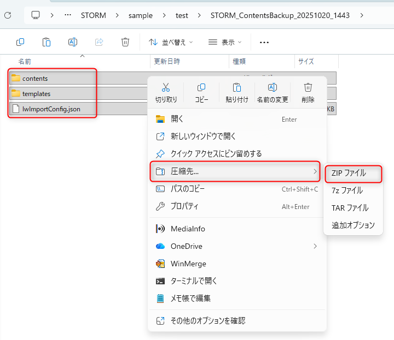Expand the OneDrive submenu arrow
Screen dimensions: 394x340
[x=315, y=246]
